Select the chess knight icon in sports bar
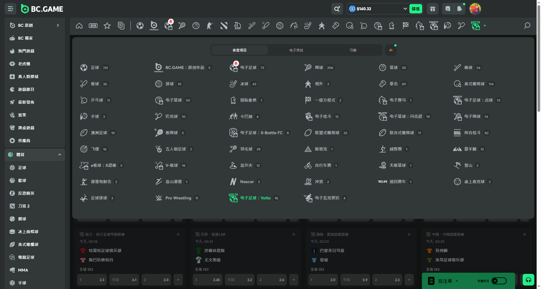Viewport: 541px width, 289px height. point(392,26)
